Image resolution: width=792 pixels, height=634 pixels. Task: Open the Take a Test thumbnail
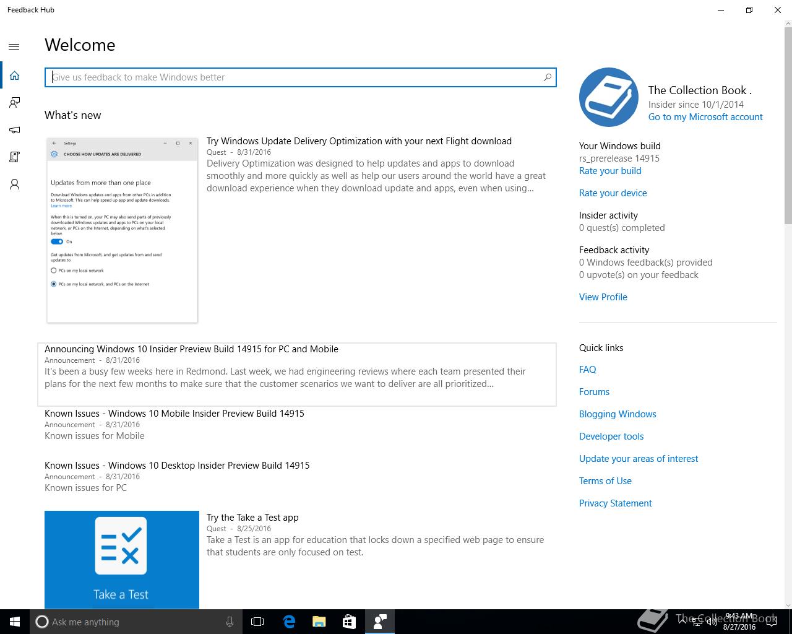click(x=122, y=559)
